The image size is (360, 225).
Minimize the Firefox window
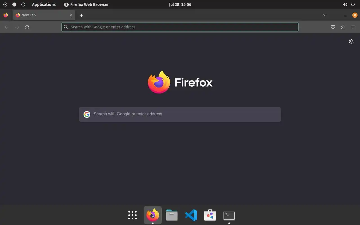pyautogui.click(x=345, y=15)
